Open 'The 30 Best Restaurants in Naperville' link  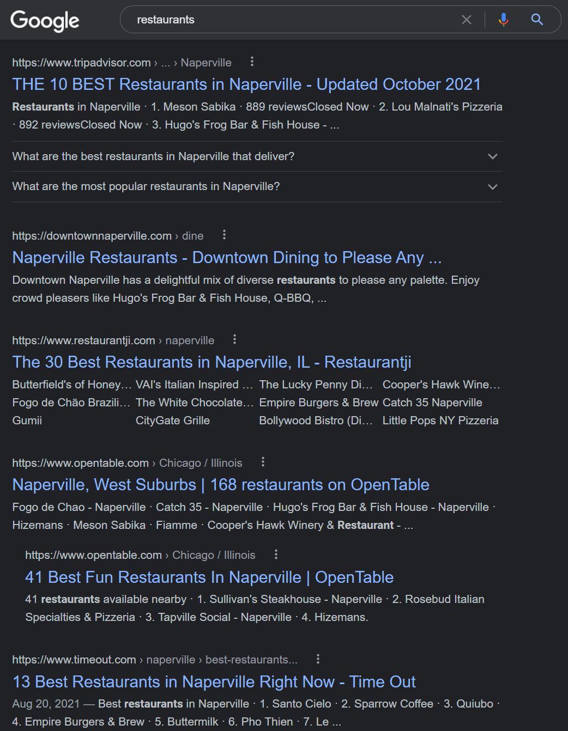(x=212, y=362)
